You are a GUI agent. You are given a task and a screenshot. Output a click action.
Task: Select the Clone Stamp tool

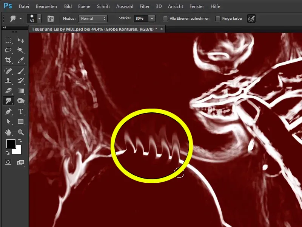pos(8,81)
